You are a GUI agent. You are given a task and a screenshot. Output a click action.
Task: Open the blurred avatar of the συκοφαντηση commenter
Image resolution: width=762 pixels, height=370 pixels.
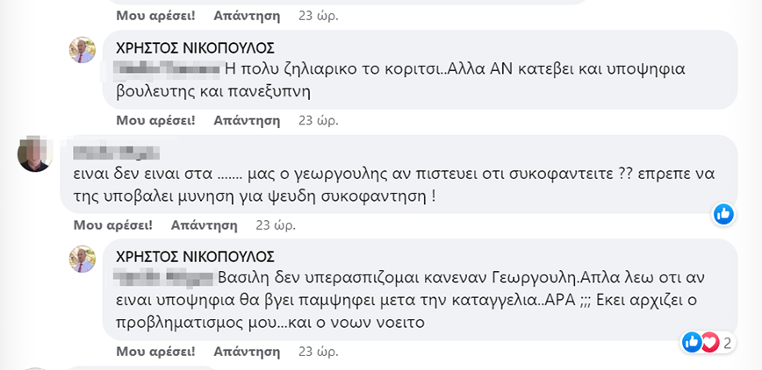pos(35,153)
